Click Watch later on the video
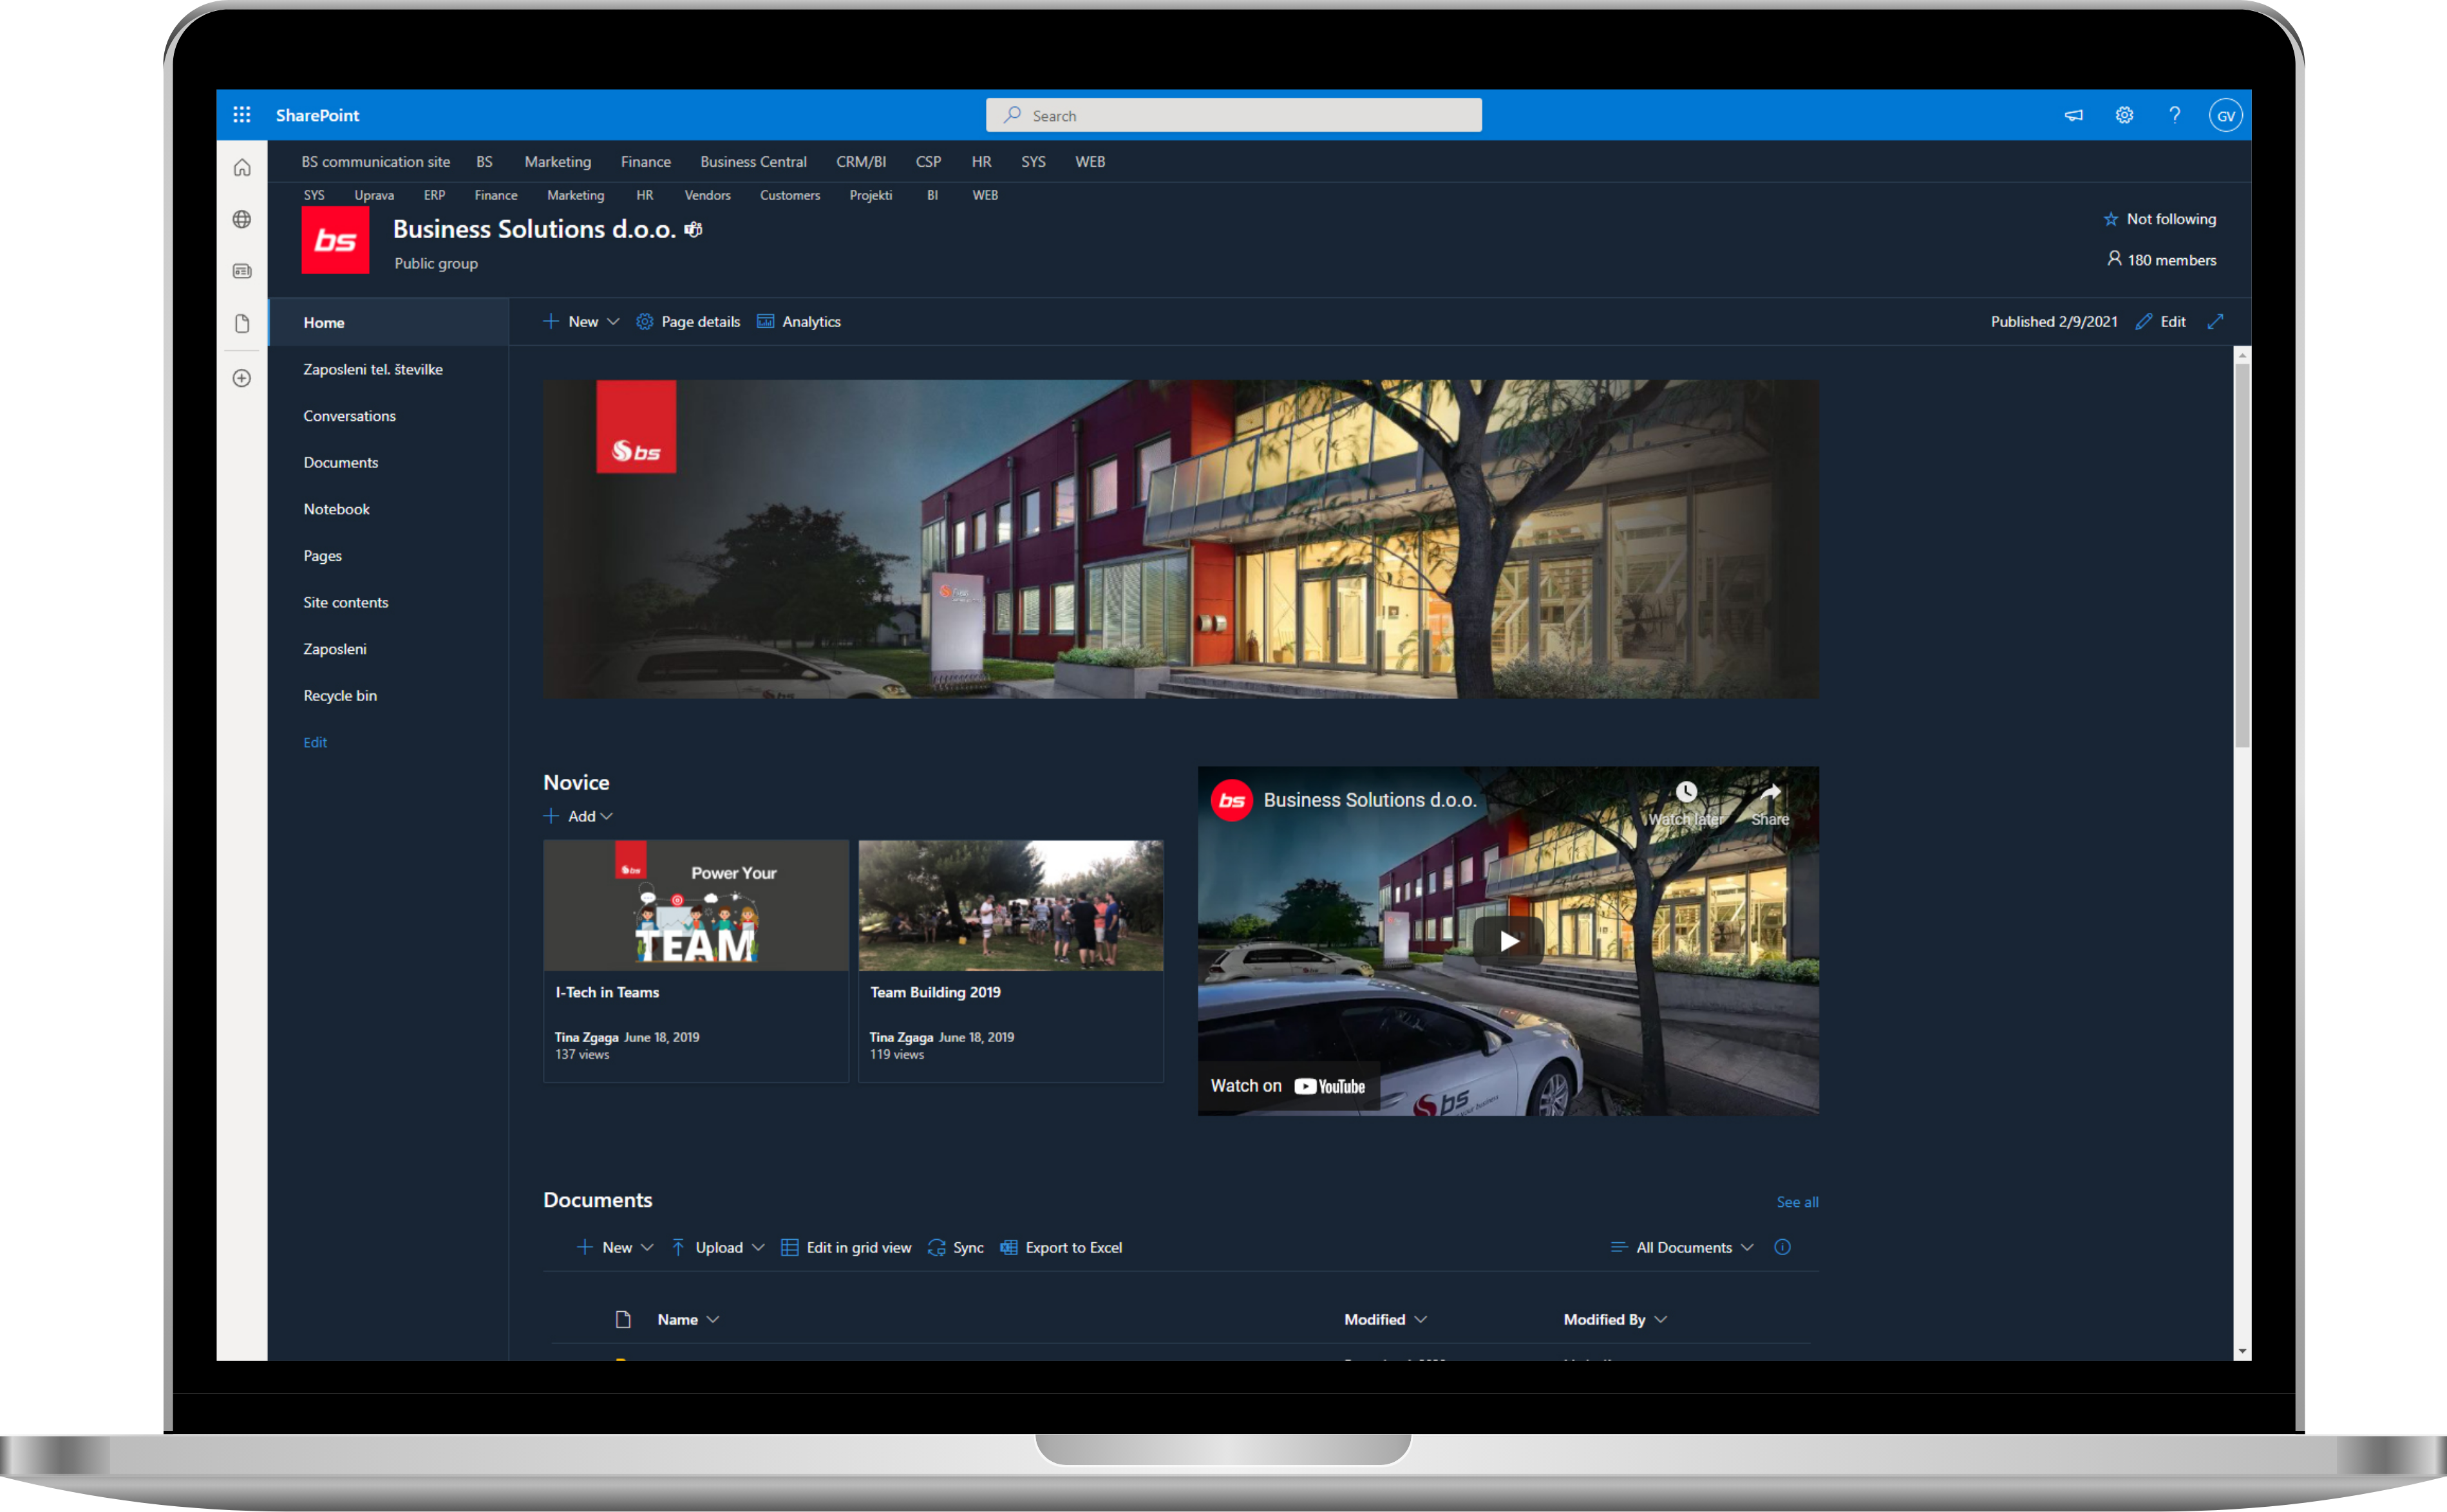This screenshot has height=1512, width=2447. pyautogui.click(x=1686, y=804)
